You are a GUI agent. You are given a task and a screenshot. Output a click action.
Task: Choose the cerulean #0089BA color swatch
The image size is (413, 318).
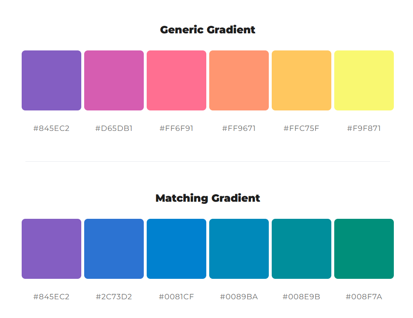(239, 249)
